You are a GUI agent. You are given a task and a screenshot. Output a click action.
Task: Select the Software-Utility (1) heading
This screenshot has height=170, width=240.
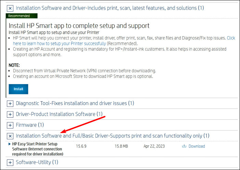pyautogui.click(x=37, y=162)
